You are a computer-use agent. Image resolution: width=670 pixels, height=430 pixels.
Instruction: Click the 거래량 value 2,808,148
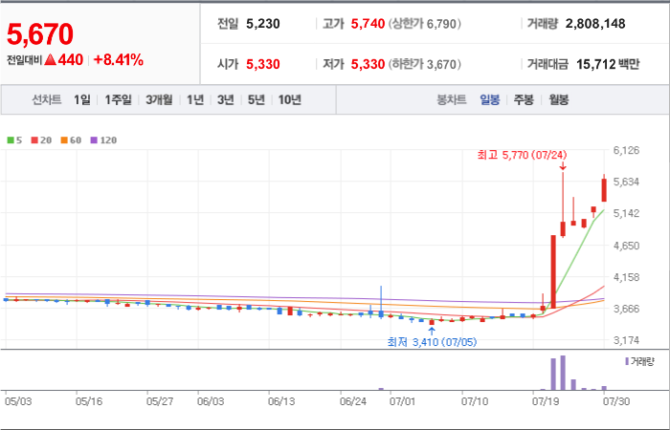pyautogui.click(x=595, y=24)
